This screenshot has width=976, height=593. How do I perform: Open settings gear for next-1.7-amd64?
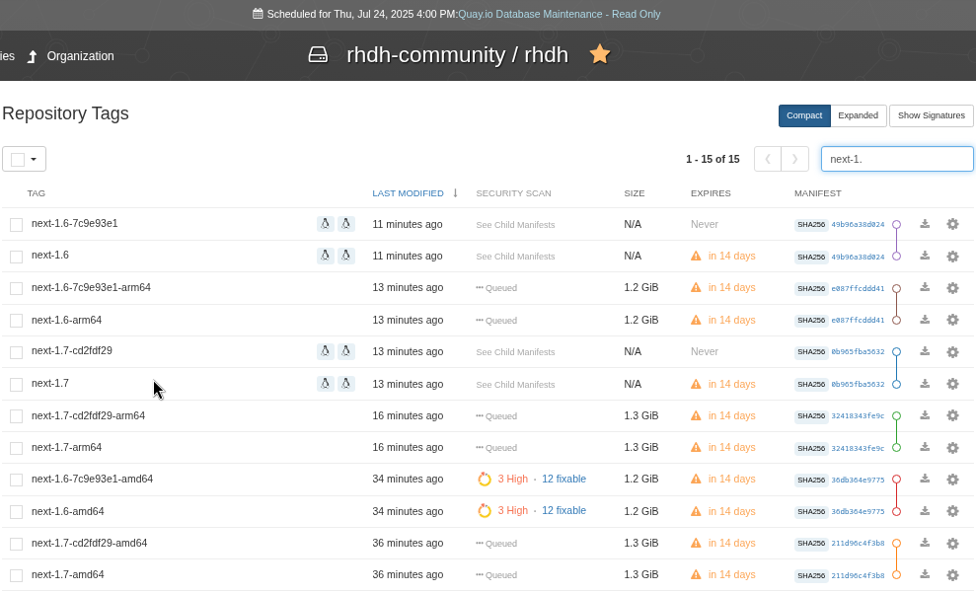952,575
